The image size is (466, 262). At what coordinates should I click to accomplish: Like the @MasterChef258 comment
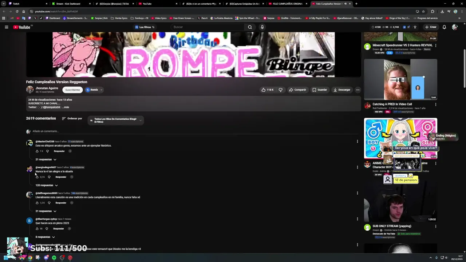[37, 151]
